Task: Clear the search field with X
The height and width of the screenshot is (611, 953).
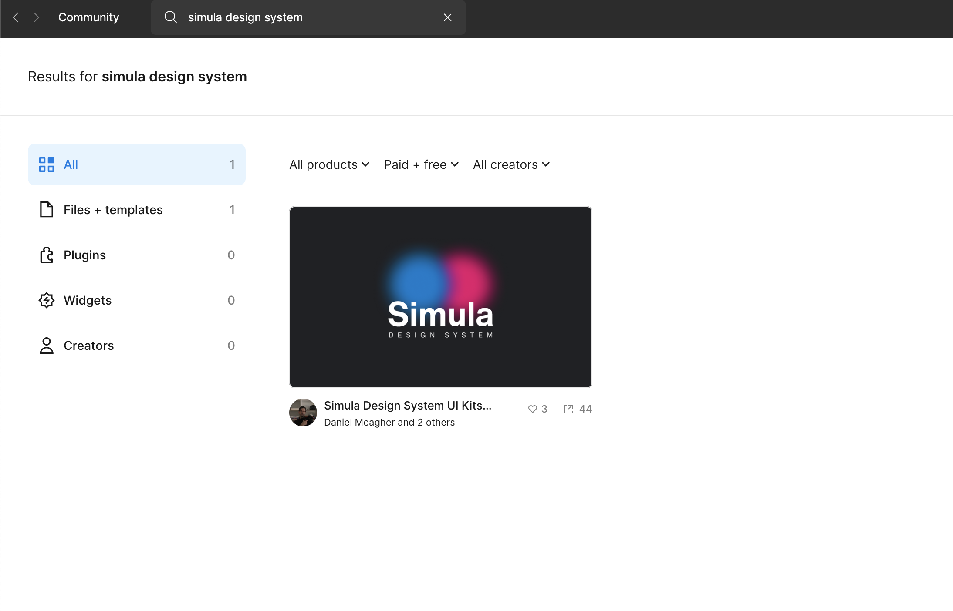Action: [x=447, y=17]
